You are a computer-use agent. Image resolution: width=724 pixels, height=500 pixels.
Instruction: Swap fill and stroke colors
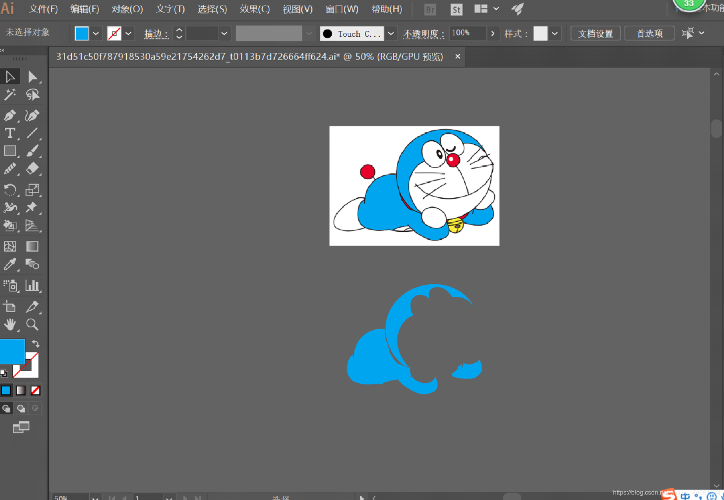coord(35,344)
